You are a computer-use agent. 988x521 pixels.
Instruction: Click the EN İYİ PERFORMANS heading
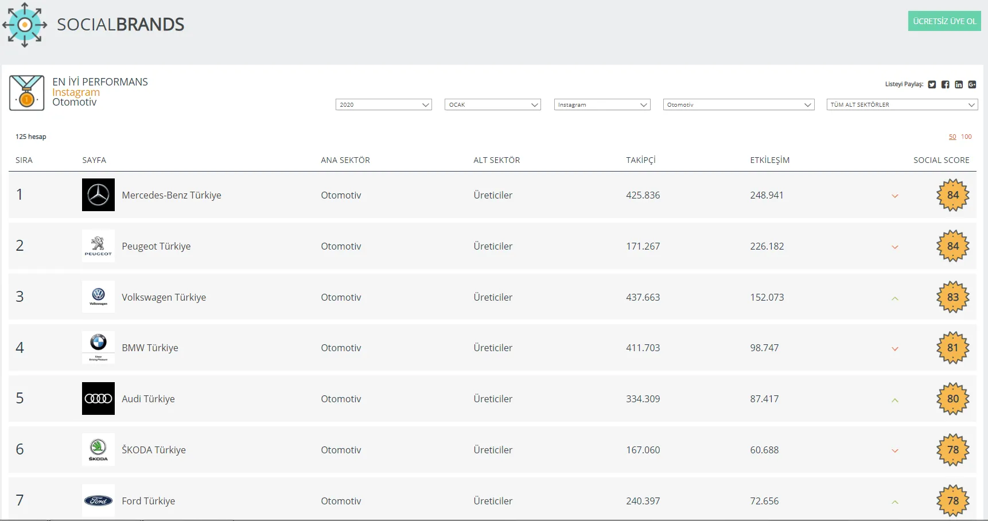pyautogui.click(x=100, y=82)
